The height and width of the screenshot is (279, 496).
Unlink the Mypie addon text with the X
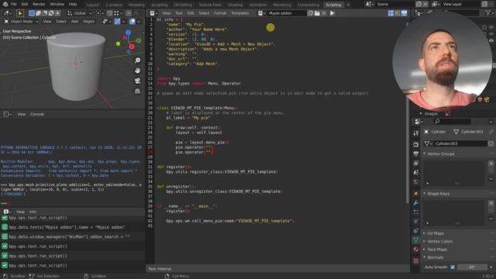pyautogui.click(x=324, y=13)
